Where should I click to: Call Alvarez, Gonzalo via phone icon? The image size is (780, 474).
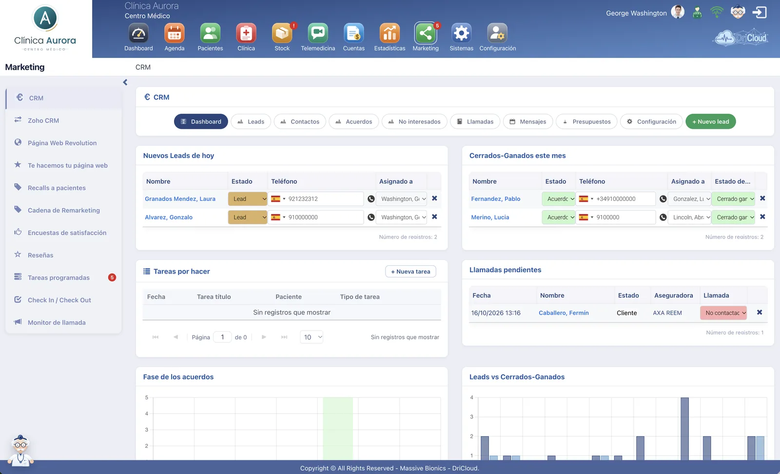click(x=371, y=217)
